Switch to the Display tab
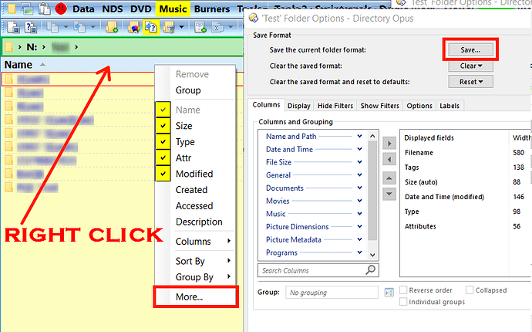 pyautogui.click(x=298, y=106)
